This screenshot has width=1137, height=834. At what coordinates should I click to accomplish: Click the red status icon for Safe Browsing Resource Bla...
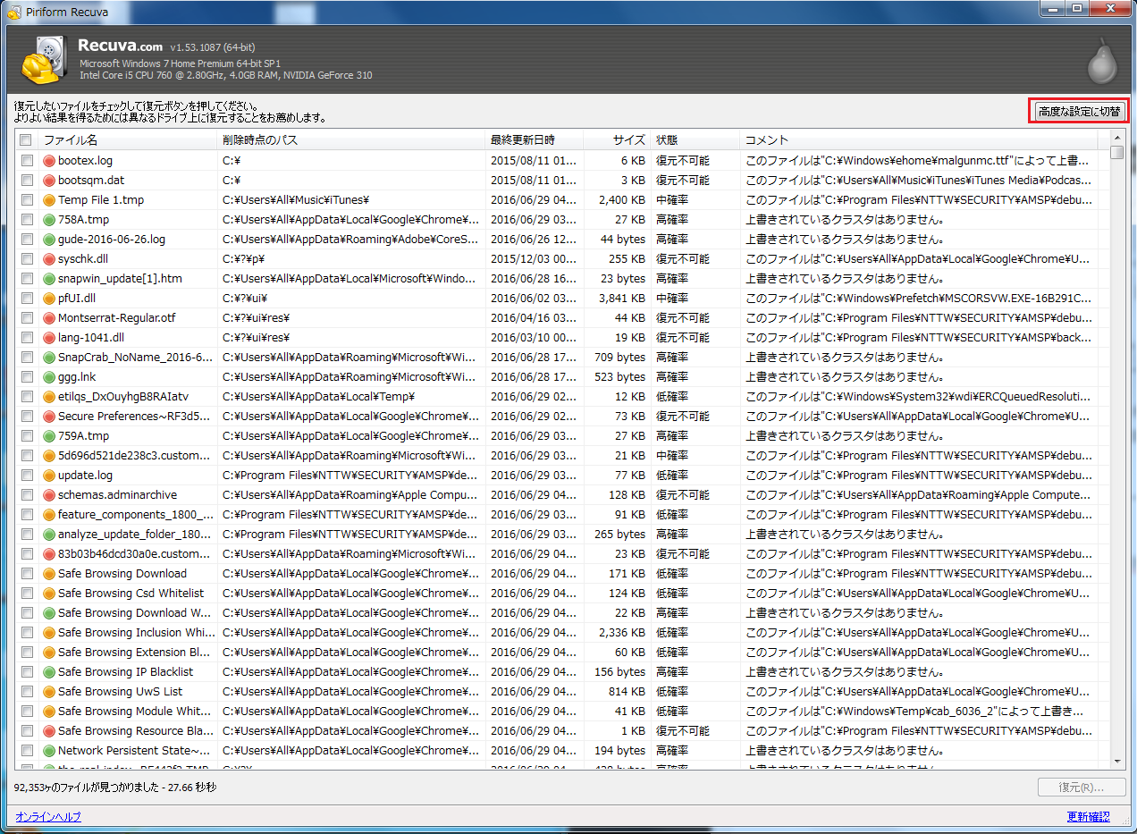tap(49, 731)
